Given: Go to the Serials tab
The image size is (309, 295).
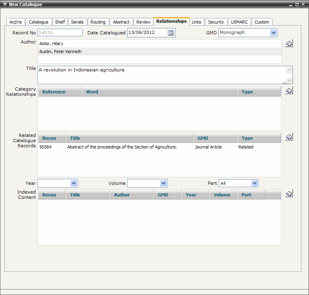Looking at the screenshot, I should coord(77,22).
